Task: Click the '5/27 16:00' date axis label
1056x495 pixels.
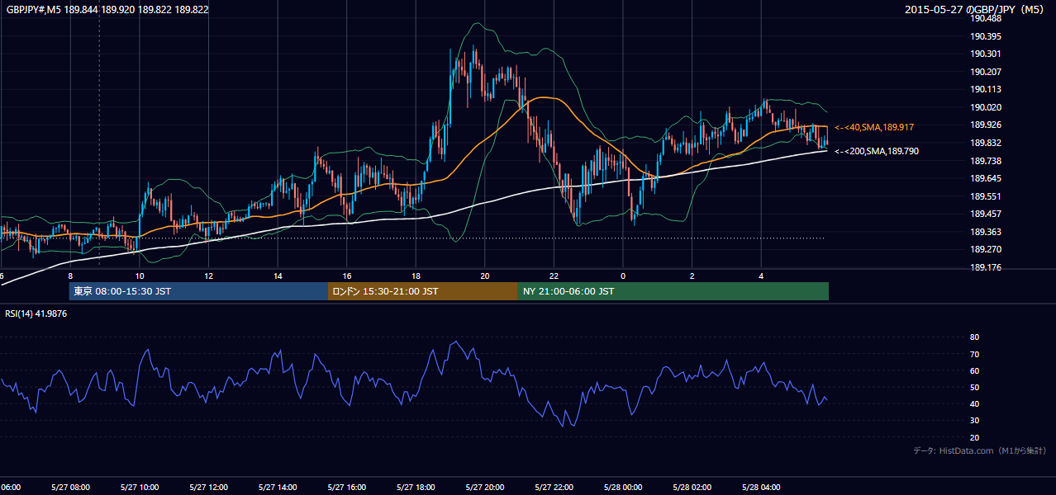Action: [x=347, y=487]
